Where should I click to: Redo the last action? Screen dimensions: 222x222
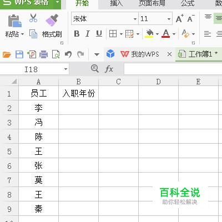(80, 54)
